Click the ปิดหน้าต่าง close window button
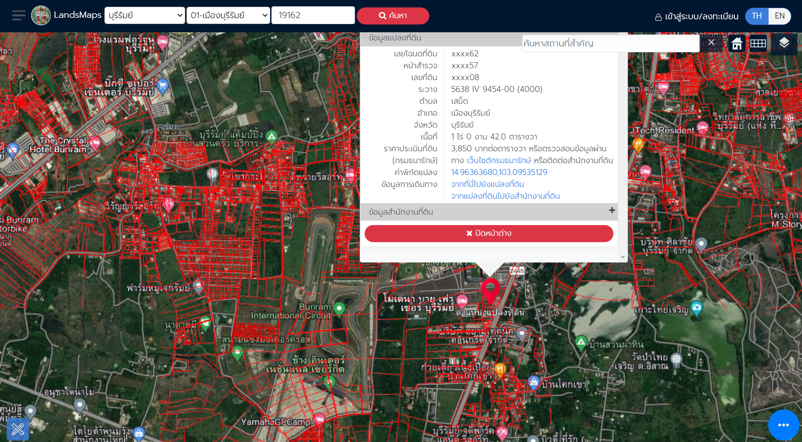This screenshot has height=442, width=802. coord(489,233)
